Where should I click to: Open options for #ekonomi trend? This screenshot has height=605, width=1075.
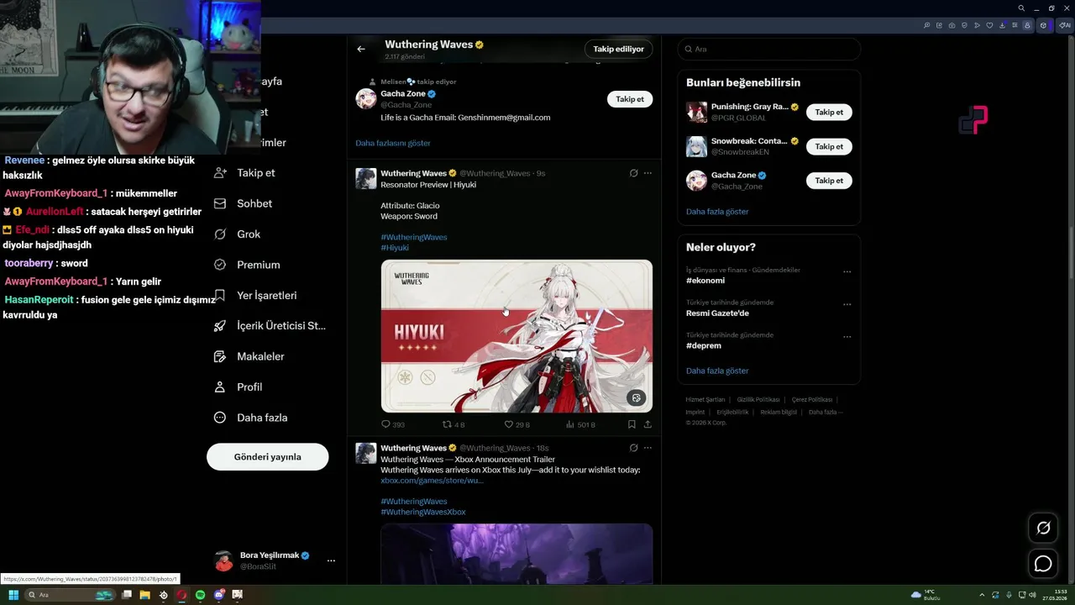(x=847, y=271)
